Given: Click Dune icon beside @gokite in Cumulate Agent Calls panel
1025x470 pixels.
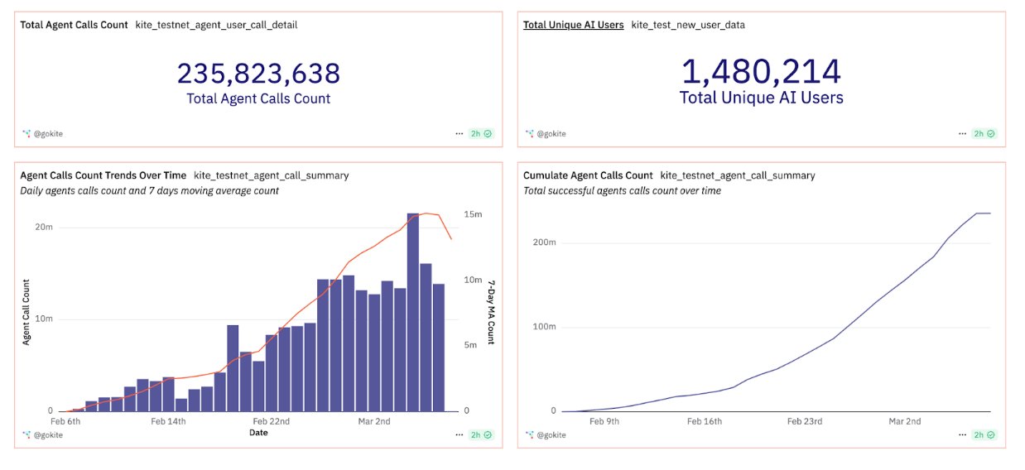Looking at the screenshot, I should (529, 434).
